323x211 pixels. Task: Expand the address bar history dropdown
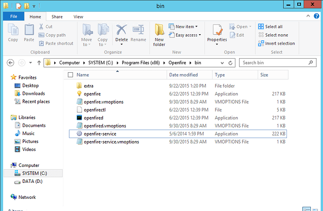tap(222, 63)
